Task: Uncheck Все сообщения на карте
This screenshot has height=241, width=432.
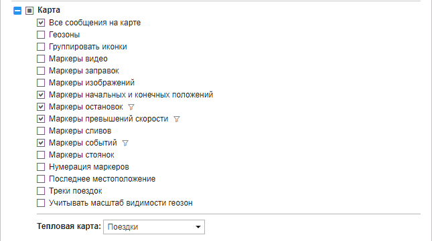Action: point(41,23)
